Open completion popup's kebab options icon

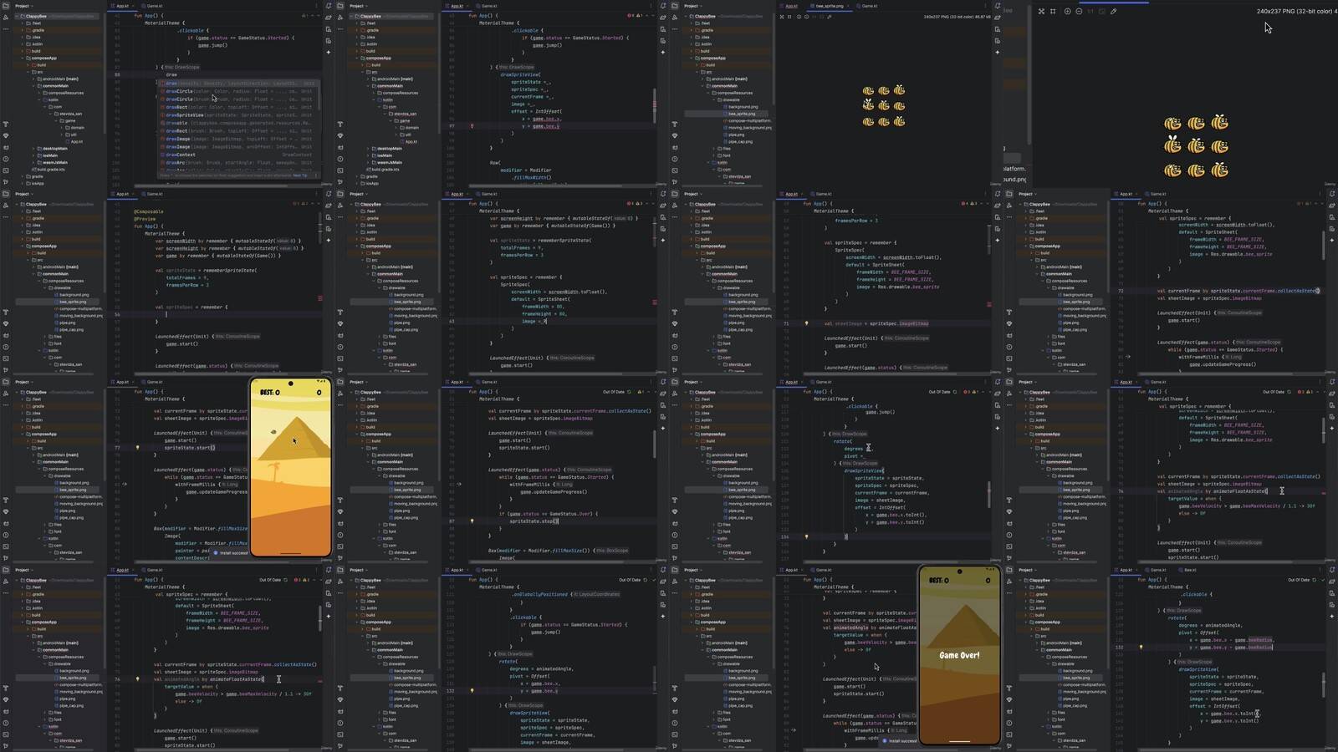tap(316, 175)
